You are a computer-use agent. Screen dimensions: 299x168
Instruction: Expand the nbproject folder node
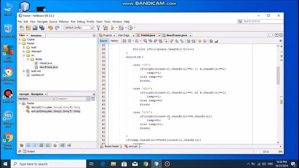point(24,51)
